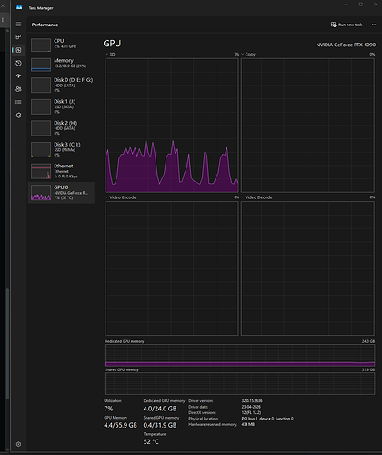The width and height of the screenshot is (382, 455).
Task: Open Task Manager settings gear
Action: coord(18,444)
